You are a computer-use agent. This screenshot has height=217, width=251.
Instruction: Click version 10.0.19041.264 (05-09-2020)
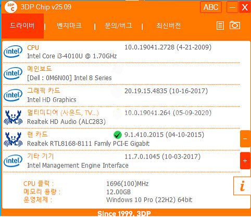[x=168, y=113]
